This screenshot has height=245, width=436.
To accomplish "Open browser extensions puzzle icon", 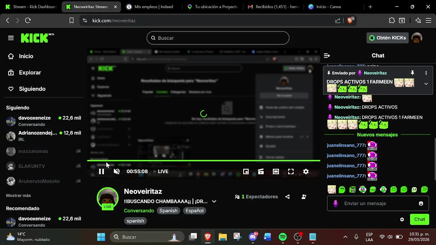I will (x=392, y=20).
